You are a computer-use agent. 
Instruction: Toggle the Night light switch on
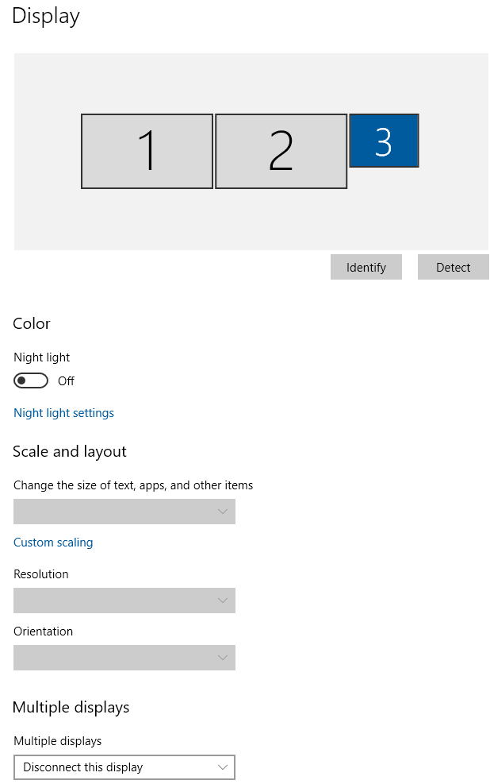[31, 380]
